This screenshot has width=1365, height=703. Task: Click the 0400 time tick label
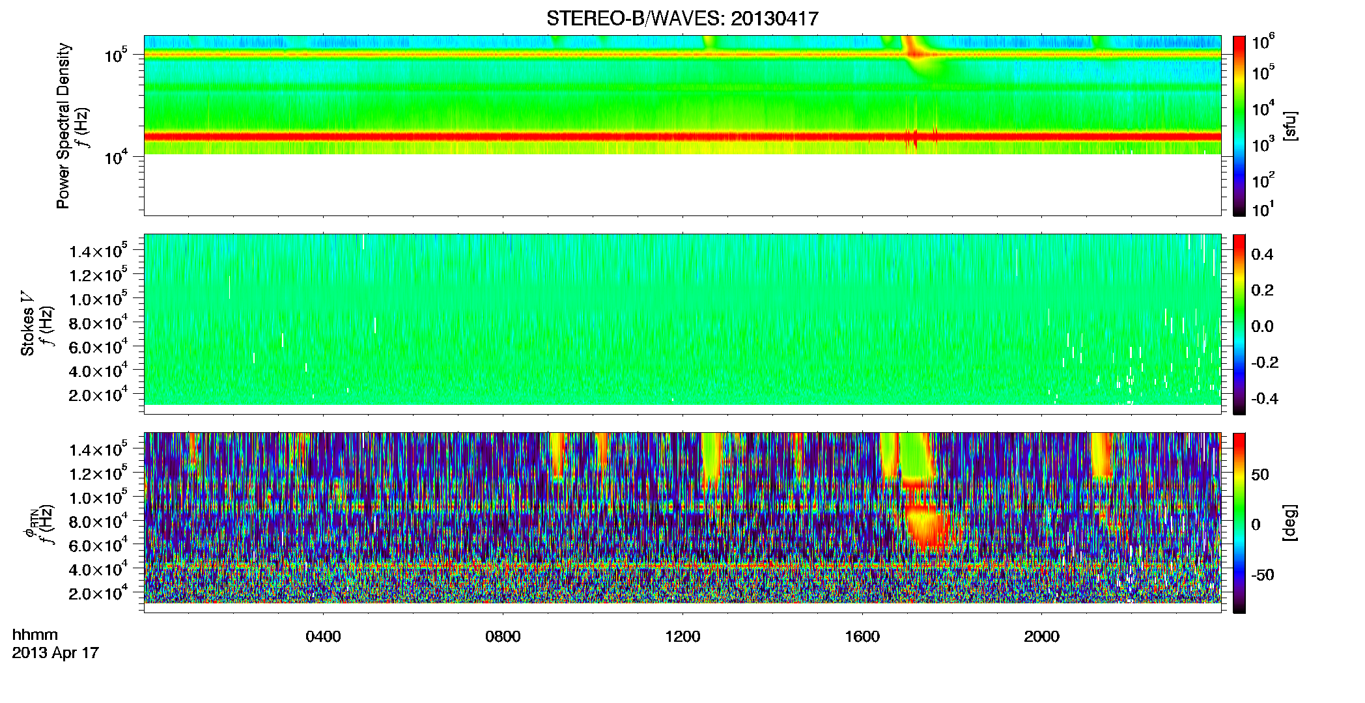click(323, 637)
